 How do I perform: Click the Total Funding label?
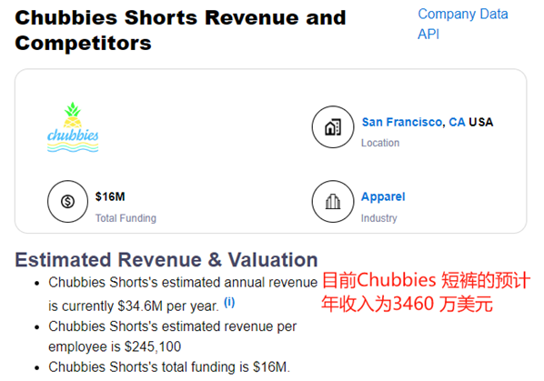click(126, 218)
